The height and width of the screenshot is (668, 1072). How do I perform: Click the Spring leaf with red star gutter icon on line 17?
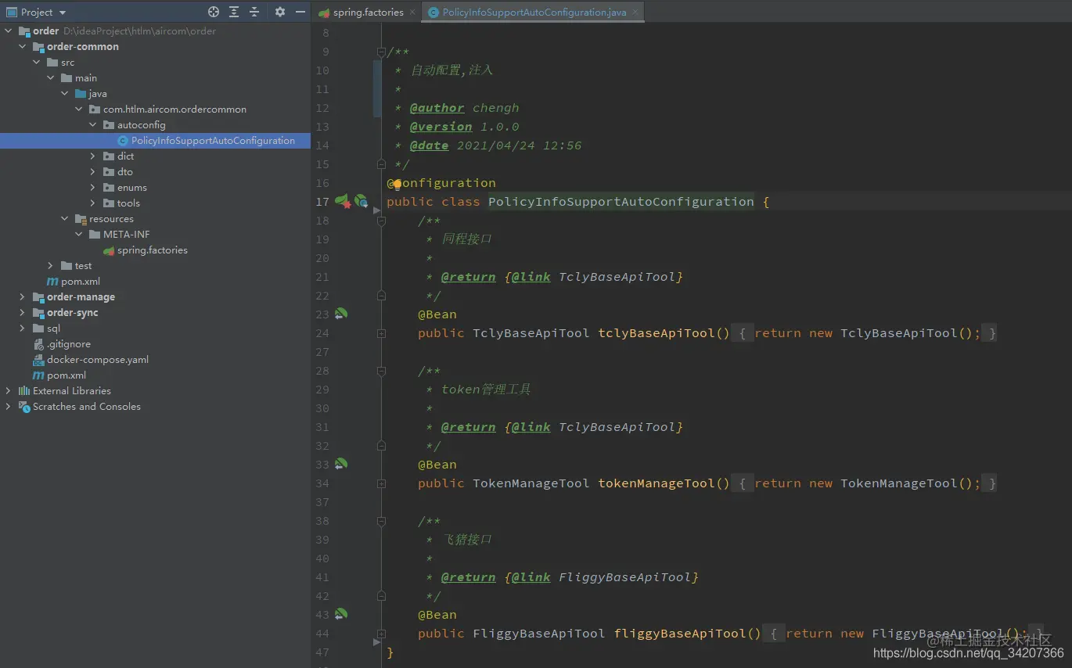point(343,202)
